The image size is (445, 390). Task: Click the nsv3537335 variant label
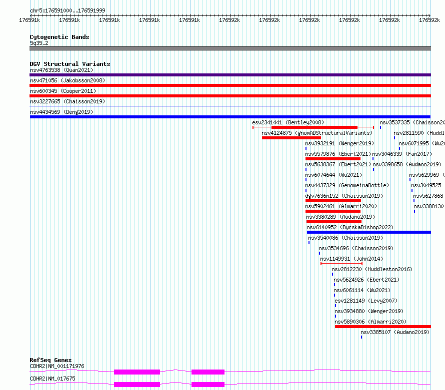coord(412,122)
